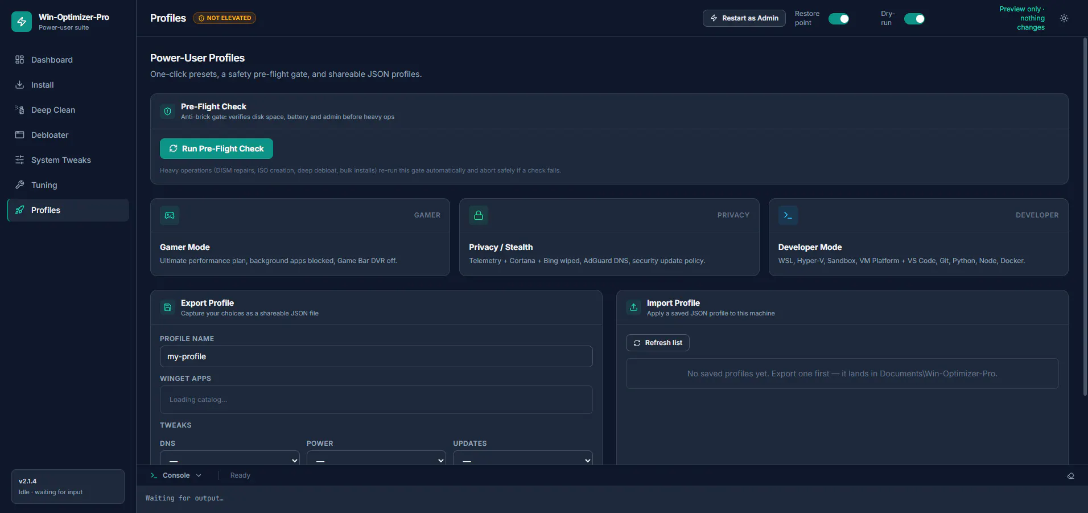Click the main page vertical scrollbar
Screen dimensions: 1088x513
click(1085, 216)
